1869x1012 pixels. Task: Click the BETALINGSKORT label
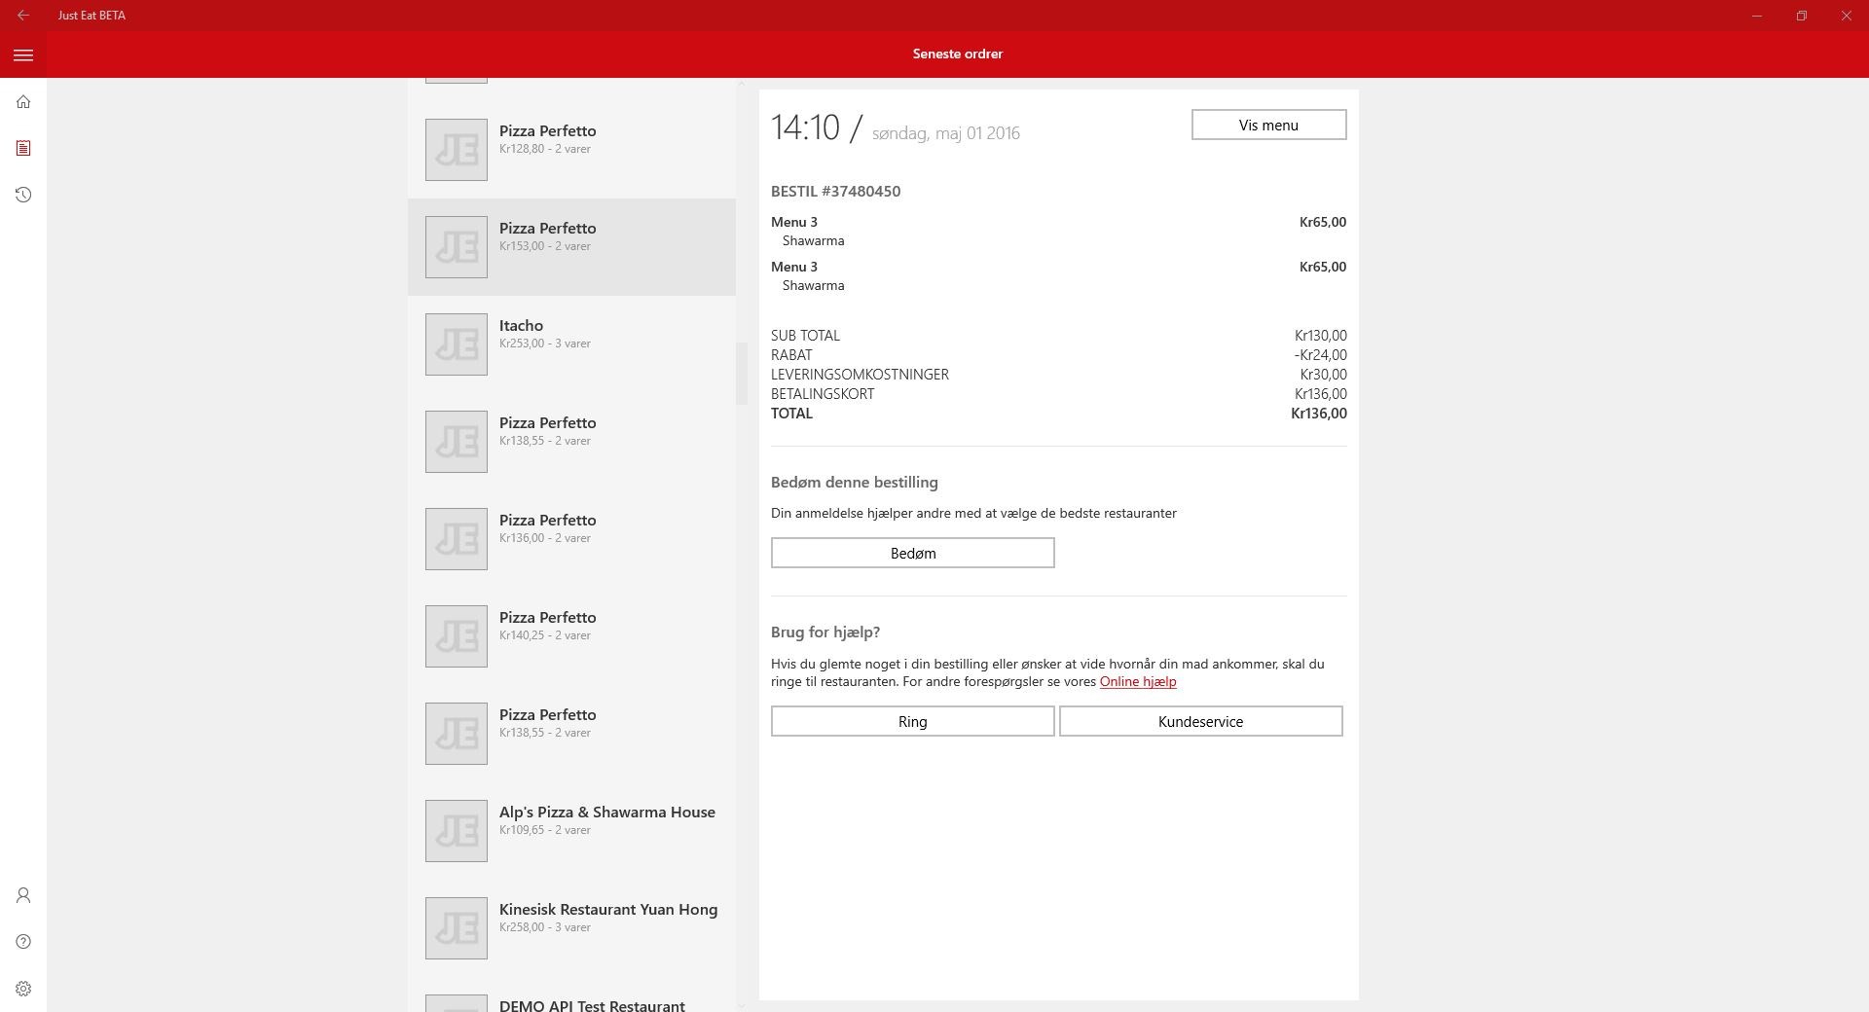[x=823, y=394]
